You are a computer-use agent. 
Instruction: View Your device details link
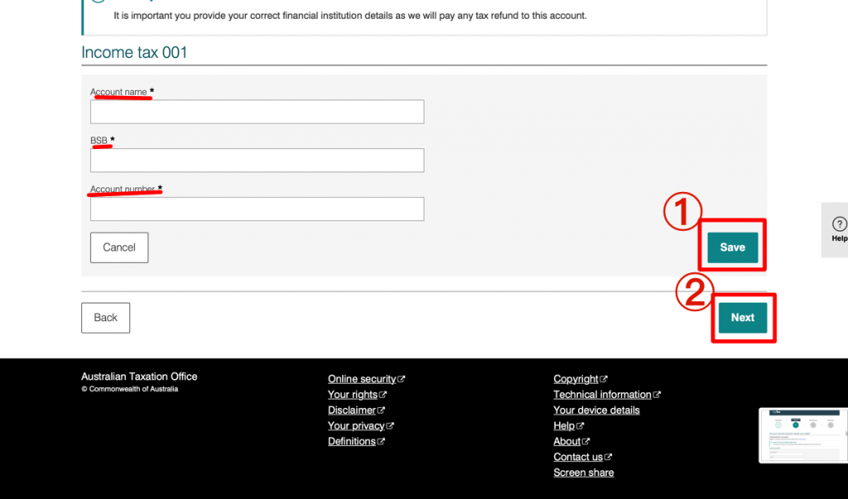tap(596, 410)
